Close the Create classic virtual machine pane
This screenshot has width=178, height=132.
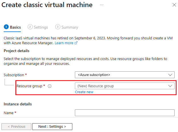pos(174,5)
